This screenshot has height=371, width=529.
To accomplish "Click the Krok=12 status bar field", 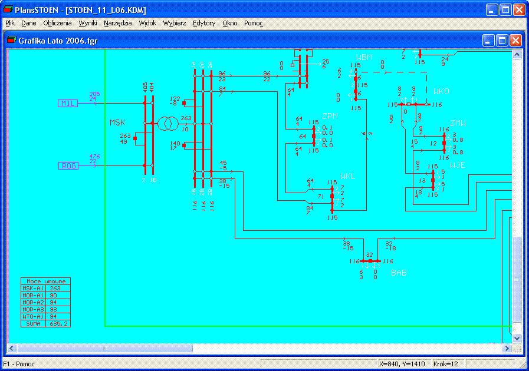I will point(446,364).
